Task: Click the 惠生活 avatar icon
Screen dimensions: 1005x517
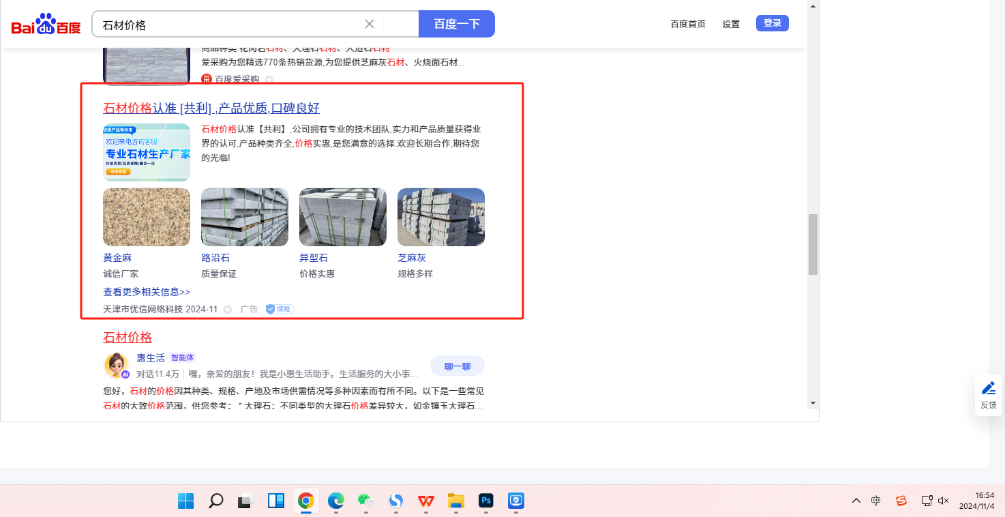Action: click(x=117, y=366)
